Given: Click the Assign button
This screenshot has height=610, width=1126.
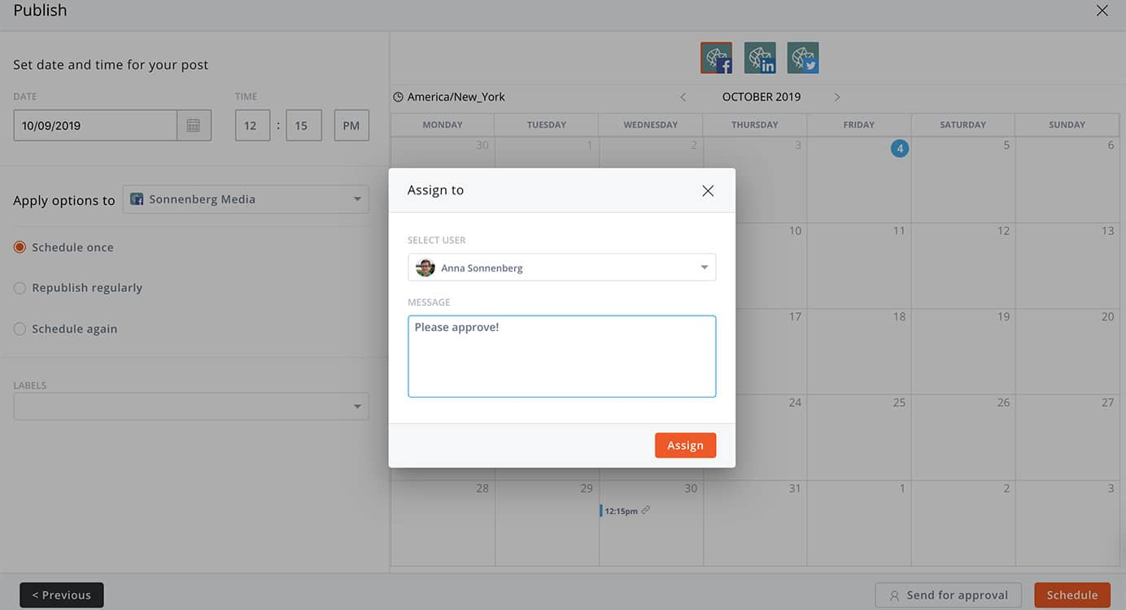Looking at the screenshot, I should coord(685,446).
